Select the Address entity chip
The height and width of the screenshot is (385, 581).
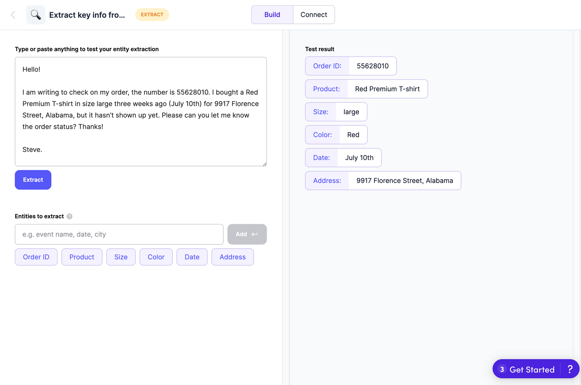(232, 257)
